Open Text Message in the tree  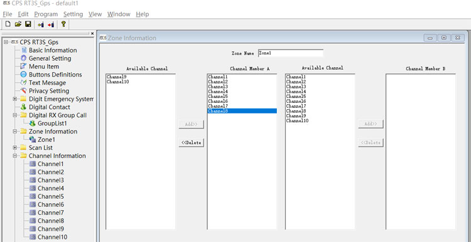click(47, 83)
